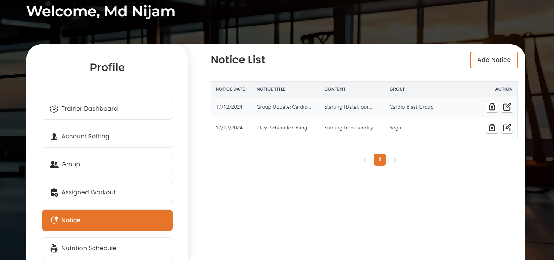Select page 1 in pagination
Image resolution: width=554 pixels, height=260 pixels.
(379, 160)
